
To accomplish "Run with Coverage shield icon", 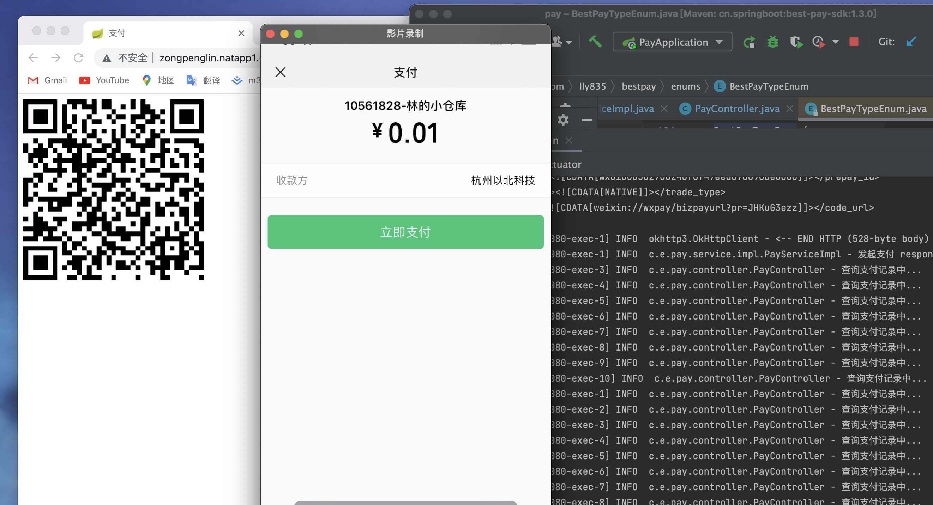I will click(796, 42).
